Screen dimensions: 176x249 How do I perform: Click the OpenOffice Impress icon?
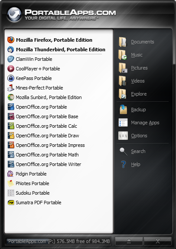[11, 145]
